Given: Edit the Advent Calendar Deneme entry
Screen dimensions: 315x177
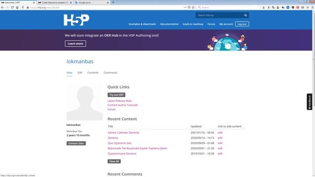Looking at the screenshot, I should pyautogui.click(x=220, y=133).
